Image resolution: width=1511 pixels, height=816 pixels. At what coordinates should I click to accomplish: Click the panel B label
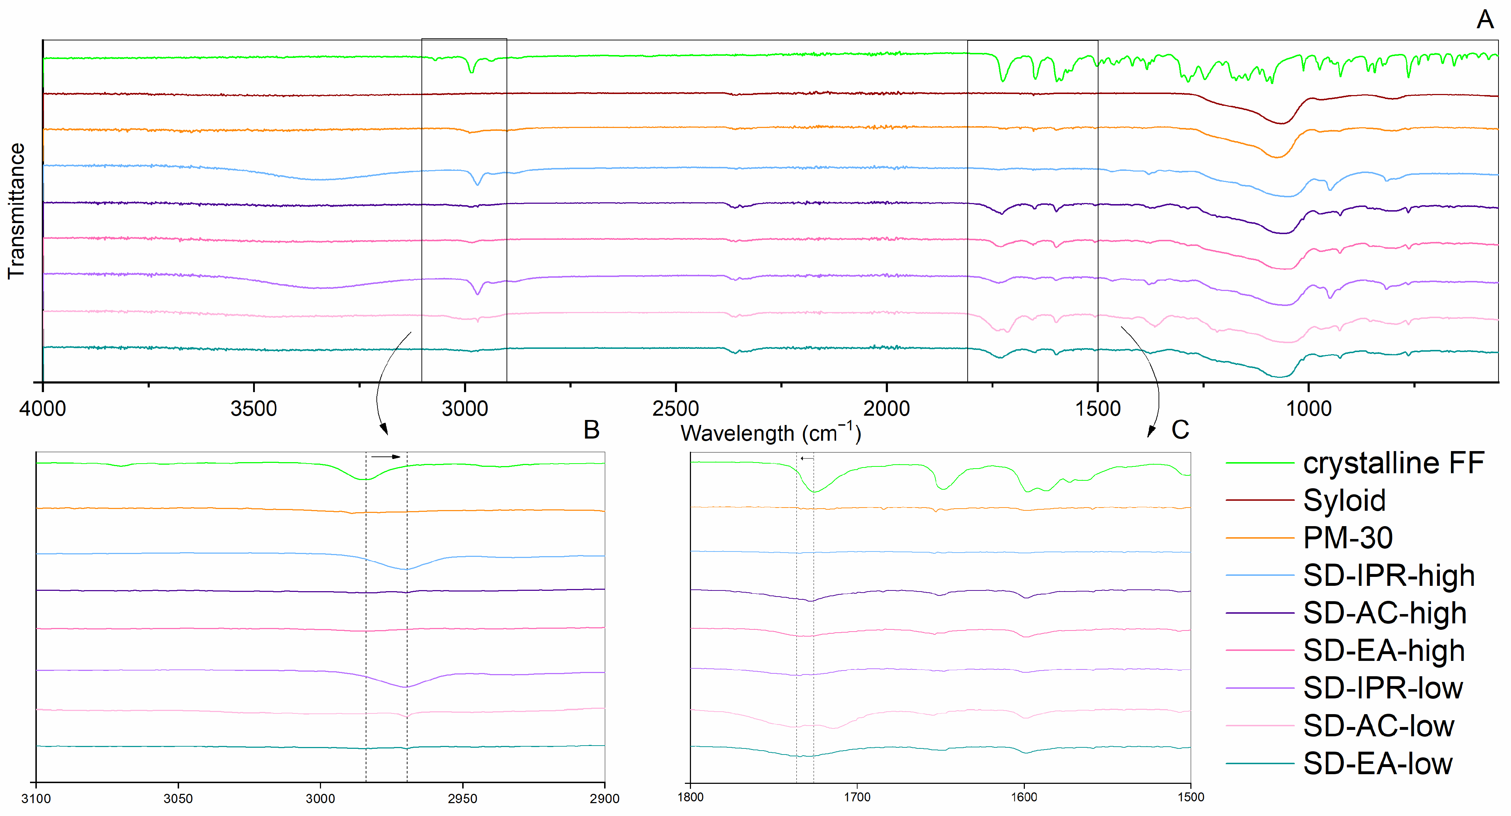click(591, 430)
